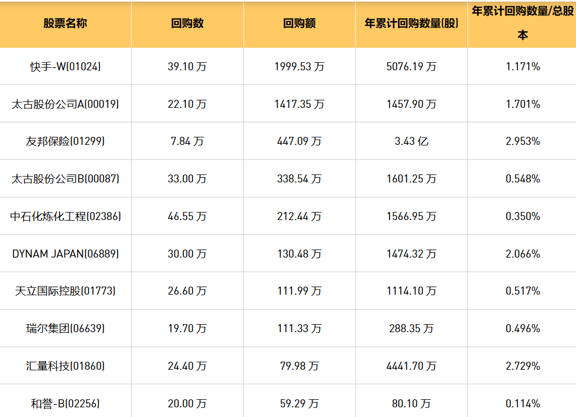Open stock 和誉-B(02256)
The width and height of the screenshot is (576, 417).
pos(66,403)
